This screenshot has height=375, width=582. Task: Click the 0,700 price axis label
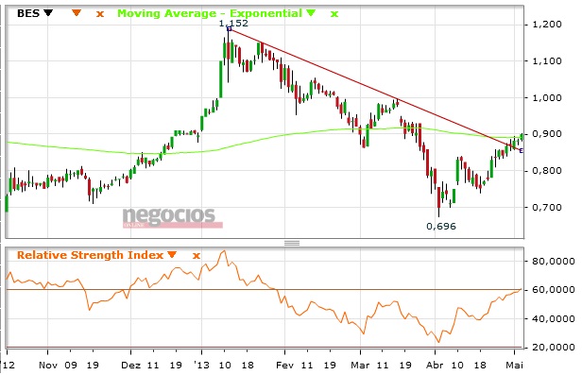(x=547, y=208)
